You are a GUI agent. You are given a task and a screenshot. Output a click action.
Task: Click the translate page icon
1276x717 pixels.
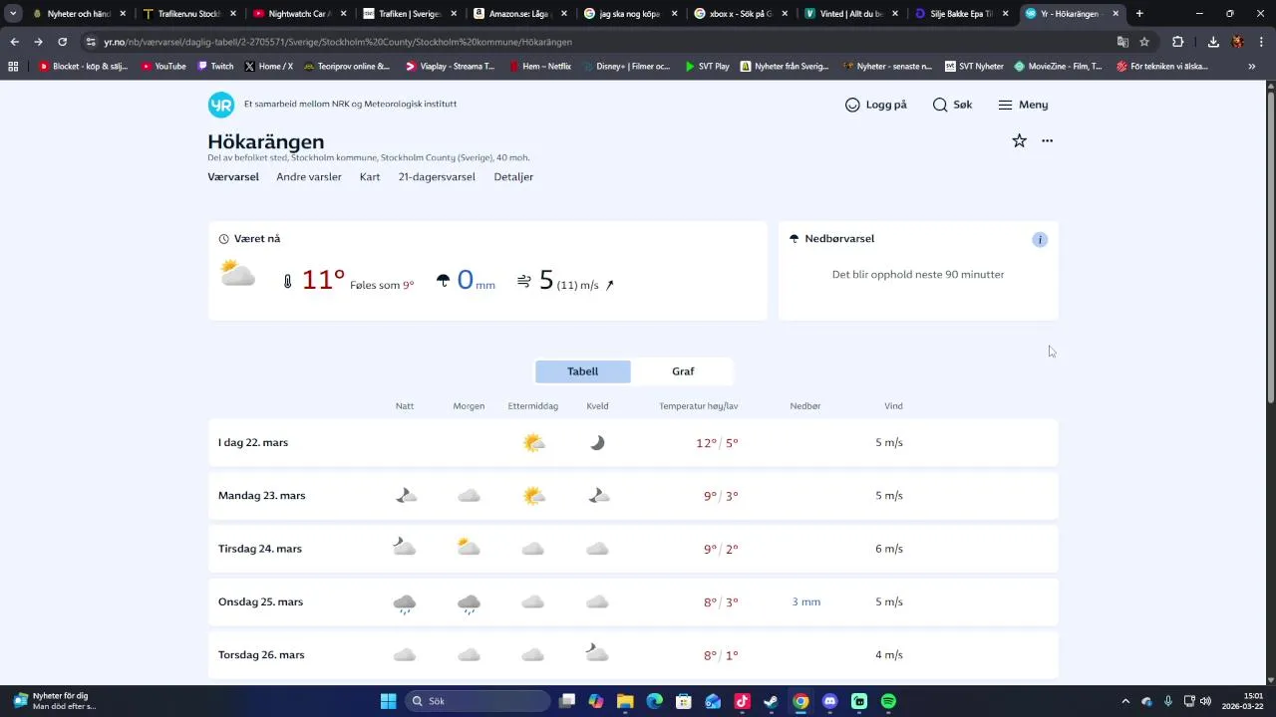[1122, 42]
